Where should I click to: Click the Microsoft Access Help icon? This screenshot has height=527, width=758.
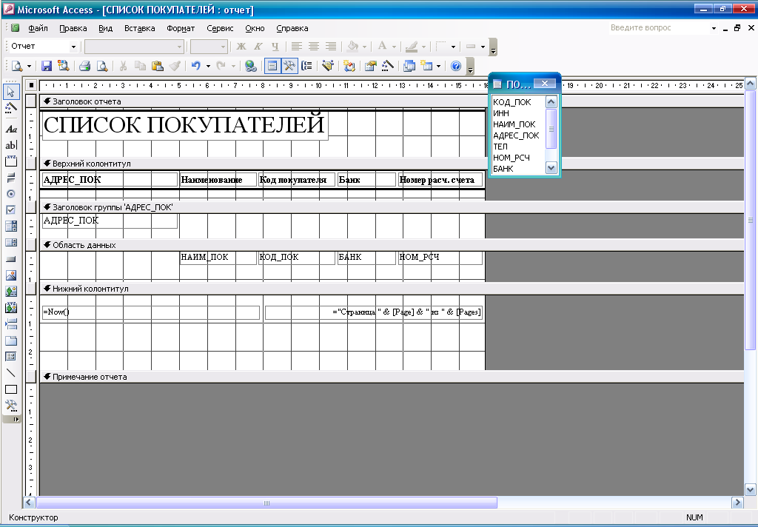pyautogui.click(x=455, y=66)
